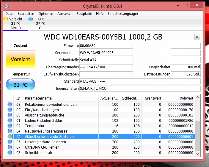Close the CrystalDiskInfo window
The width and height of the screenshot is (209, 167).
[x=197, y=5]
